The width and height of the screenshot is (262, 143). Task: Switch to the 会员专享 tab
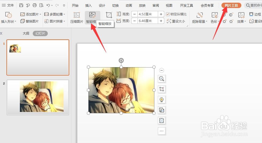207,6
